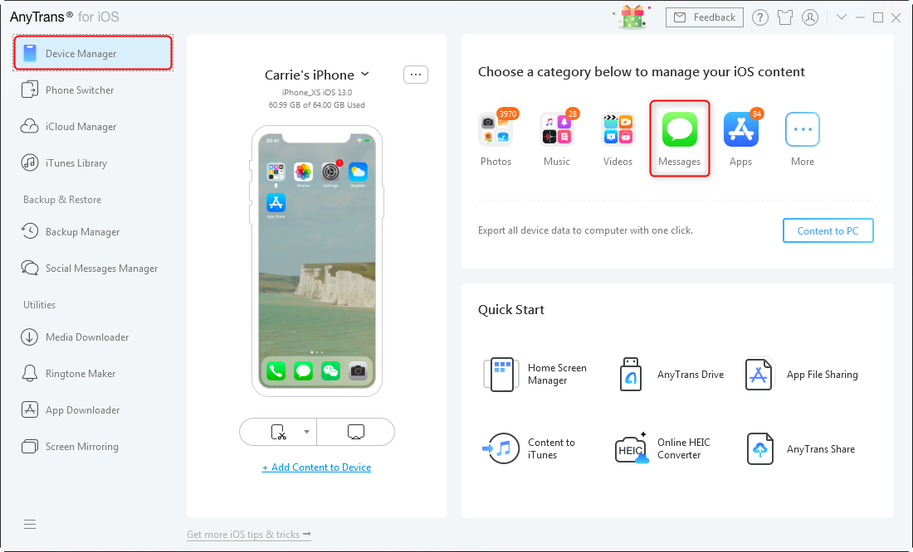
Task: Open the user account icon
Action: click(810, 17)
